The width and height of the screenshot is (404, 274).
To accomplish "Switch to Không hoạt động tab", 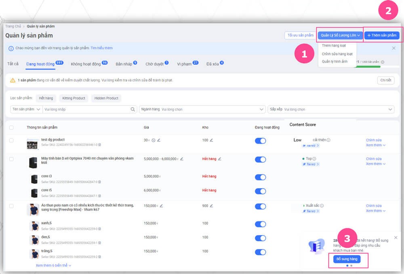I will tap(86, 64).
